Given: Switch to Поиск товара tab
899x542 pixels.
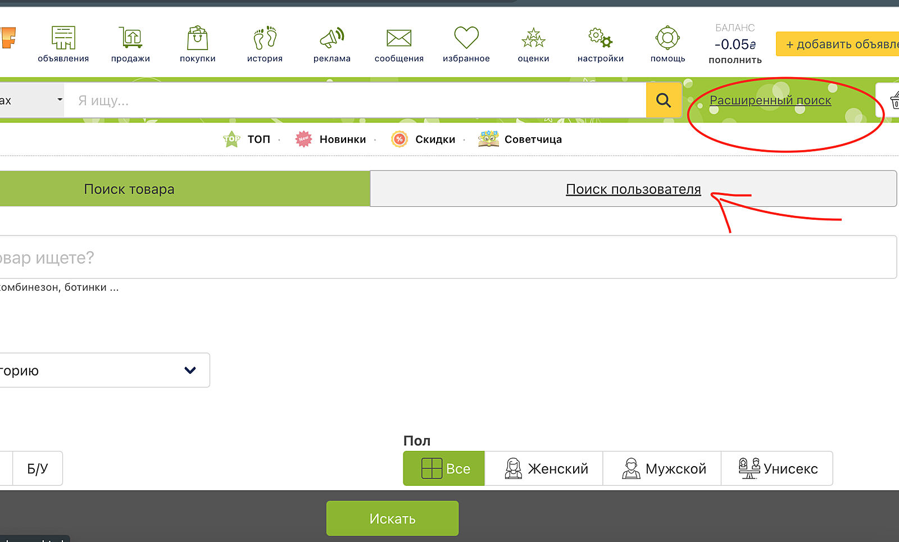Looking at the screenshot, I should click(x=129, y=189).
